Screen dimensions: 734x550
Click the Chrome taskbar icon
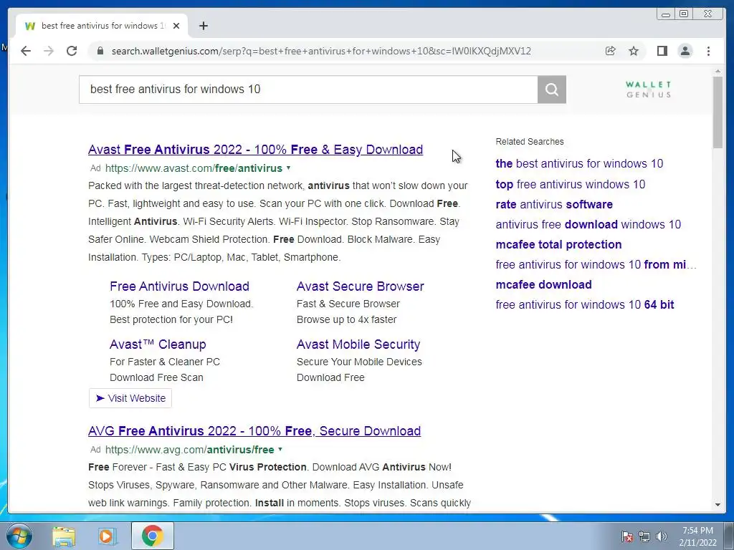tap(153, 536)
